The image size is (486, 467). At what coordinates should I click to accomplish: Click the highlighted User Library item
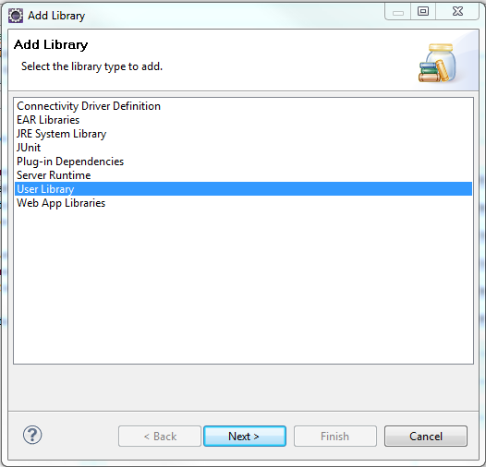[244, 189]
